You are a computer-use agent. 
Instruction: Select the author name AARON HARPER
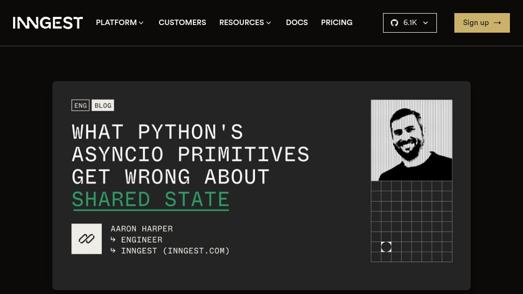pos(142,229)
